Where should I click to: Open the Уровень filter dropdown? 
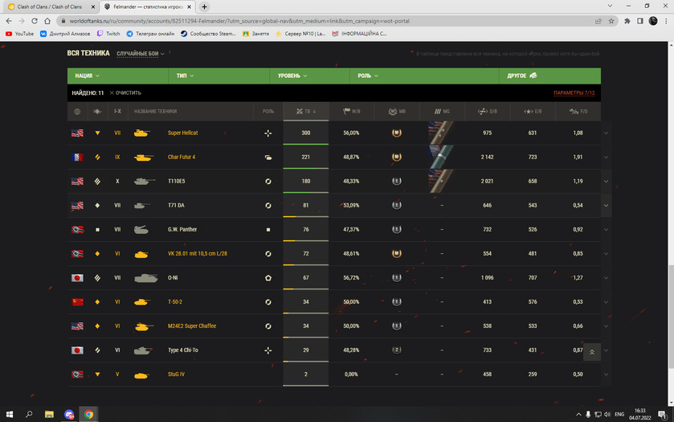tap(310, 76)
